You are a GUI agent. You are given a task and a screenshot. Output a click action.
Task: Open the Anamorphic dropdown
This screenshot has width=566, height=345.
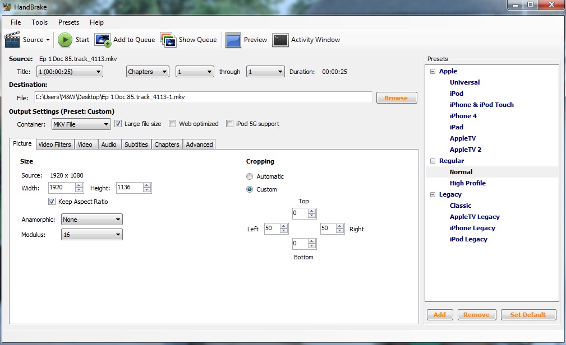pyautogui.click(x=91, y=220)
